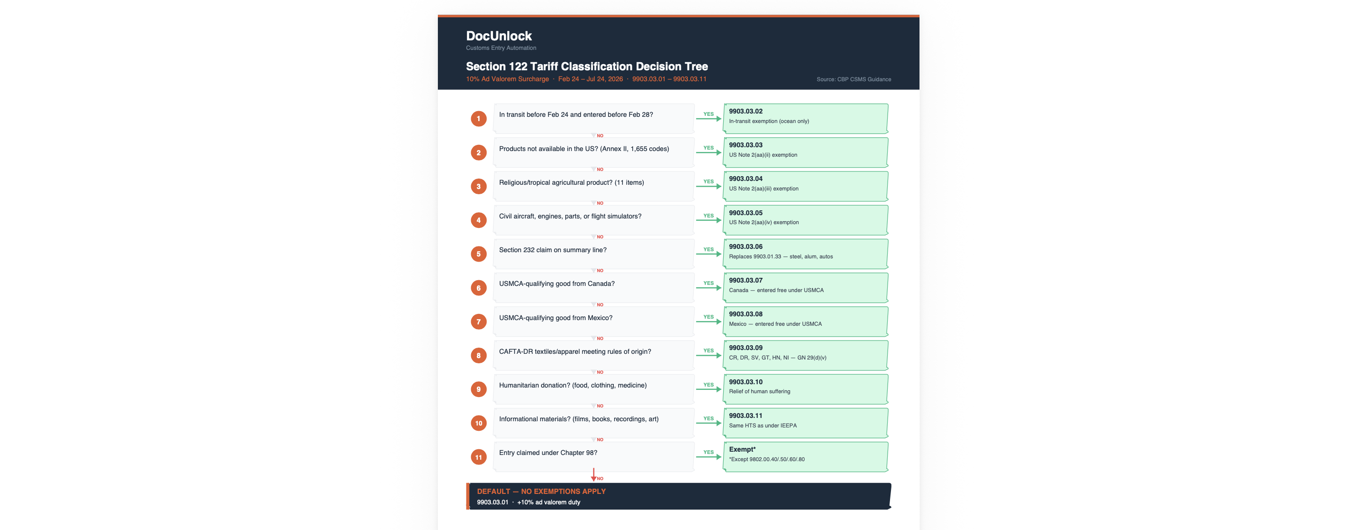Click the Exempt* Chapter 98 result box
Screen dimensions: 1355x530
(x=805, y=456)
